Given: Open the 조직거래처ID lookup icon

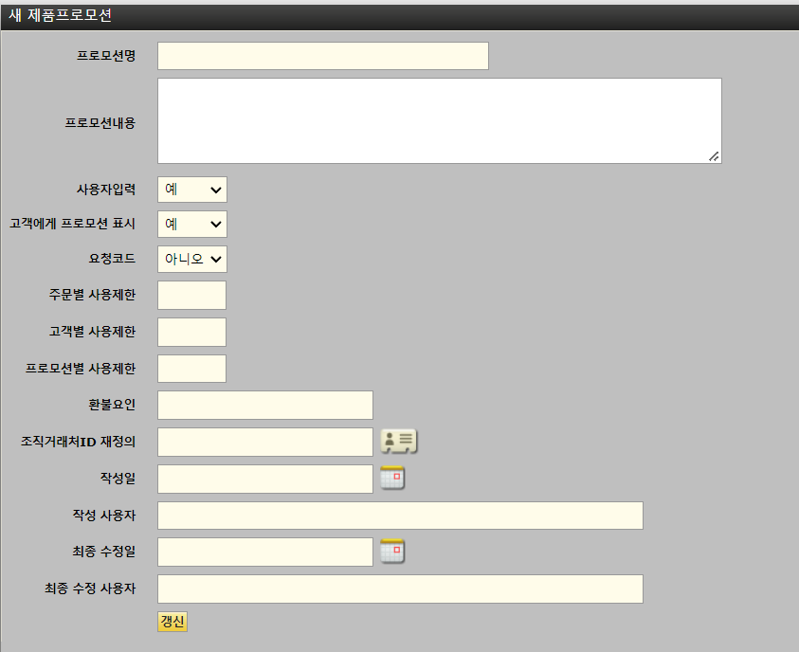Looking at the screenshot, I should (399, 441).
